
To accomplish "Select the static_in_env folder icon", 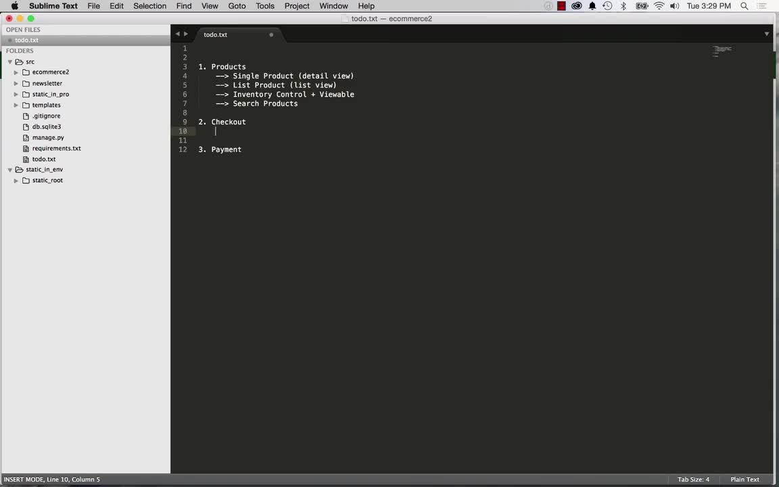I will coord(20,170).
